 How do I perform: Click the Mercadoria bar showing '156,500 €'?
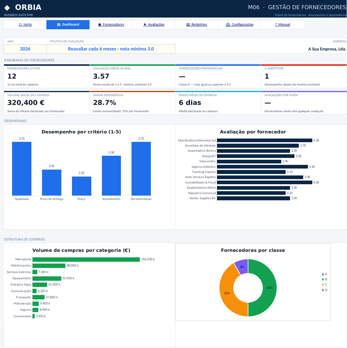click(x=86, y=260)
